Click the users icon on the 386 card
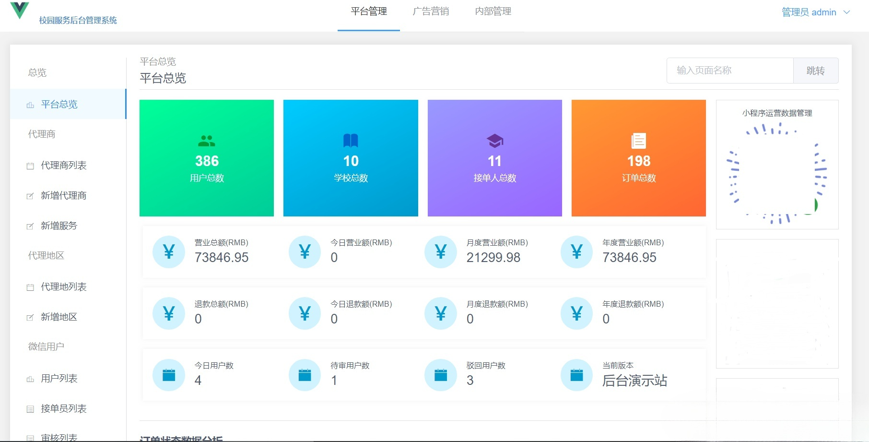The image size is (869, 442). pyautogui.click(x=206, y=141)
